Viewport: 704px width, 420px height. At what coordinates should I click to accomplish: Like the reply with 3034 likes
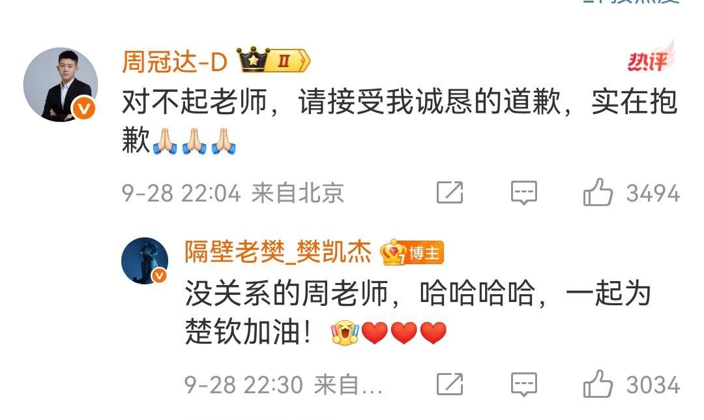click(x=598, y=384)
